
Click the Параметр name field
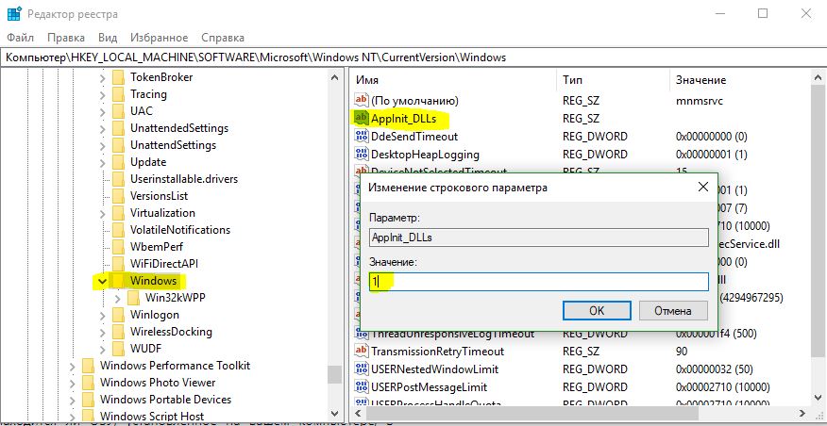[538, 238]
